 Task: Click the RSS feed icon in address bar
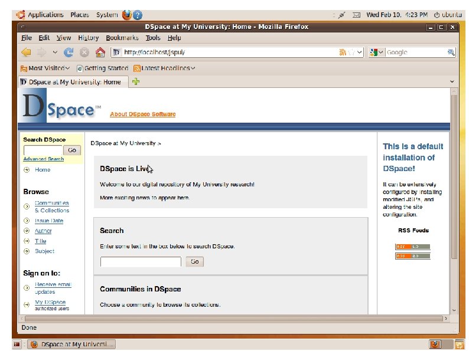(x=343, y=53)
